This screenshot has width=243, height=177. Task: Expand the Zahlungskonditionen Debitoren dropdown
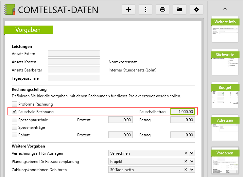(192, 170)
